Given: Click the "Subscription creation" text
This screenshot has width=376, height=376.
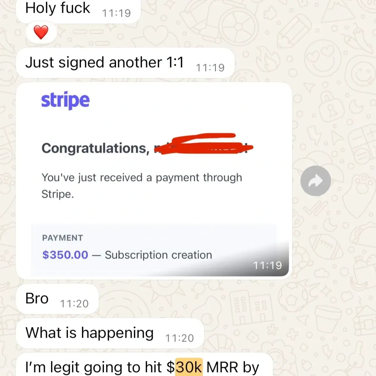Looking at the screenshot, I should 159,255.
